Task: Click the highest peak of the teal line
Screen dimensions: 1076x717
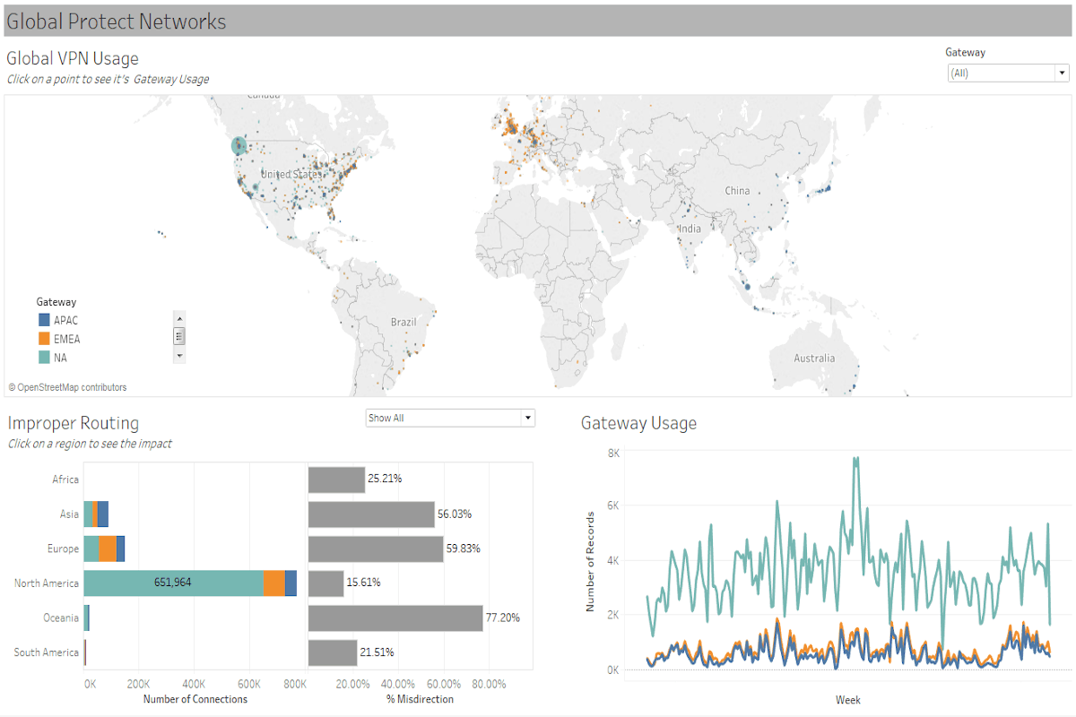Action: pyautogui.click(x=856, y=458)
